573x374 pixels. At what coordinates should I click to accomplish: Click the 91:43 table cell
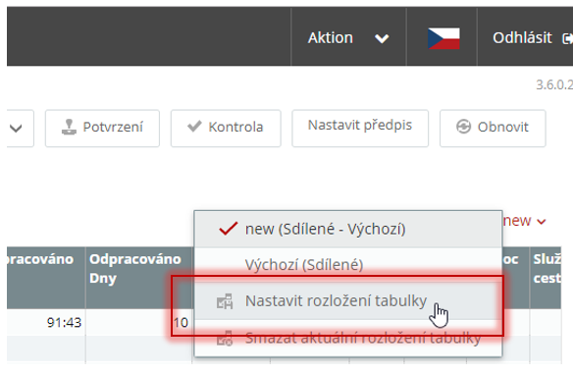(x=64, y=322)
